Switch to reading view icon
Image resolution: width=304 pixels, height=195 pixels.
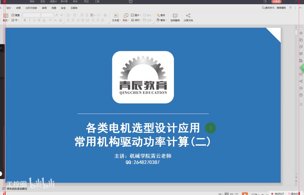tap(237, 194)
